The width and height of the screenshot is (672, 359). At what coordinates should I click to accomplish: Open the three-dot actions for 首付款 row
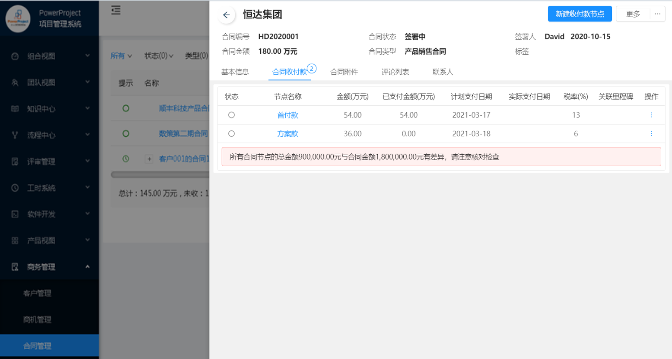(651, 115)
